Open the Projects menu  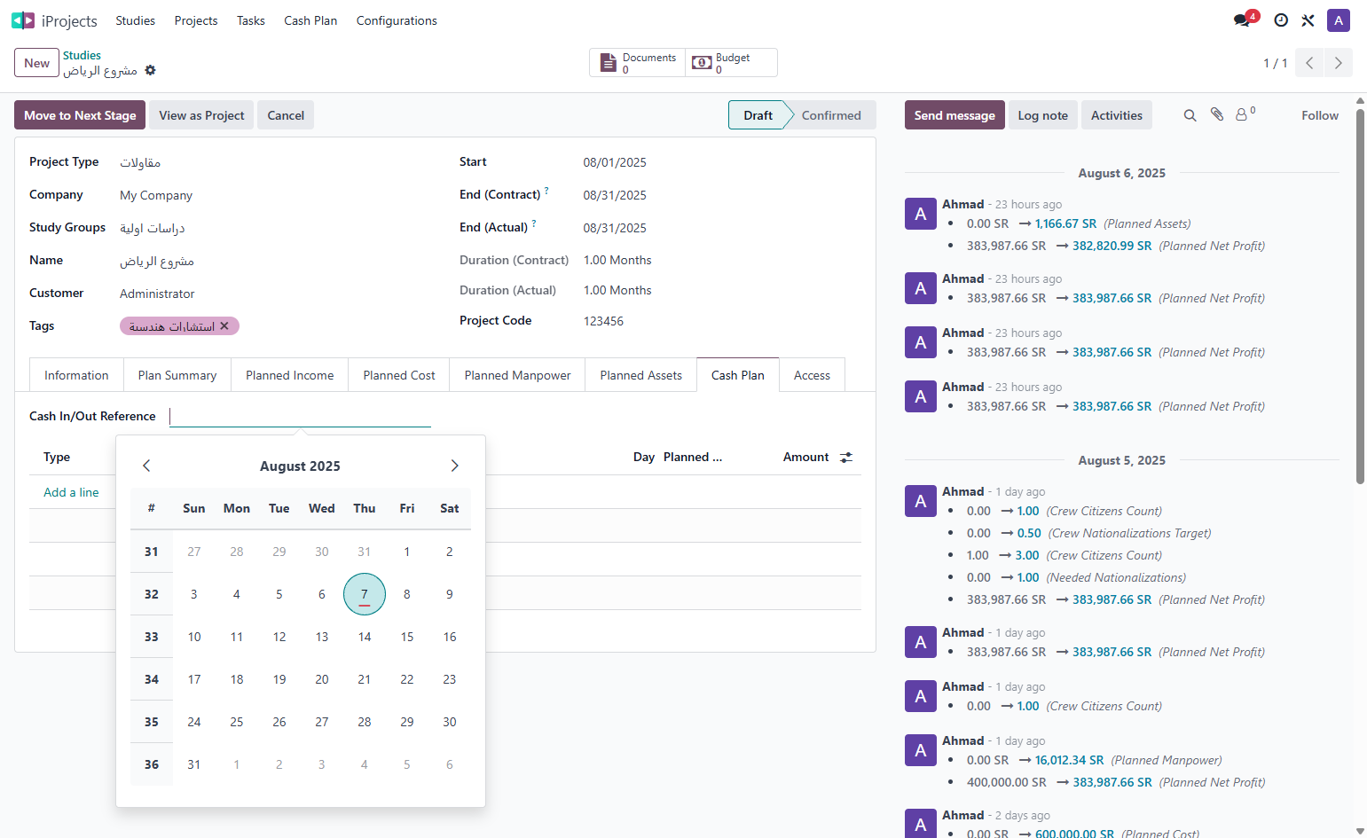(196, 20)
